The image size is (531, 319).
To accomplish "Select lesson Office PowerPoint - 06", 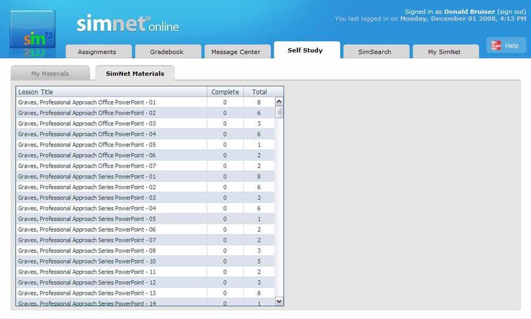I will (146, 155).
